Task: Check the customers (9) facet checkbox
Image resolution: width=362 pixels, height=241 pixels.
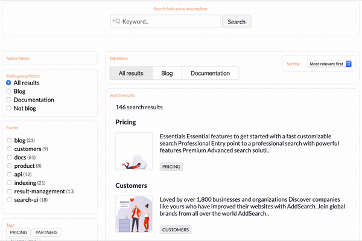Action: (10, 149)
